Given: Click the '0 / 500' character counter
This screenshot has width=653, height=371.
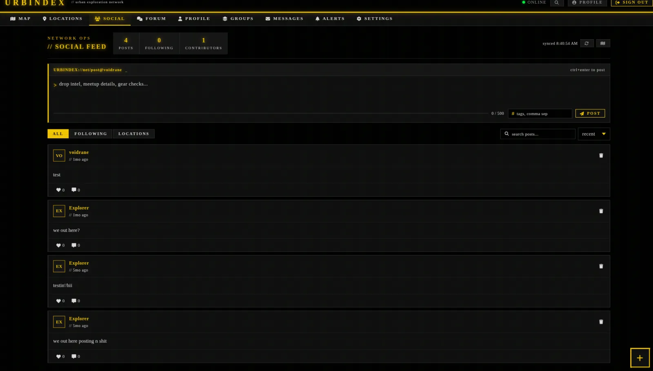Looking at the screenshot, I should [x=498, y=113].
